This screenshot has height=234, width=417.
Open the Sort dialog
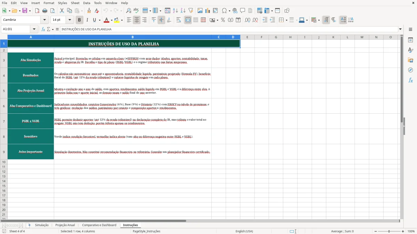tap(167, 11)
